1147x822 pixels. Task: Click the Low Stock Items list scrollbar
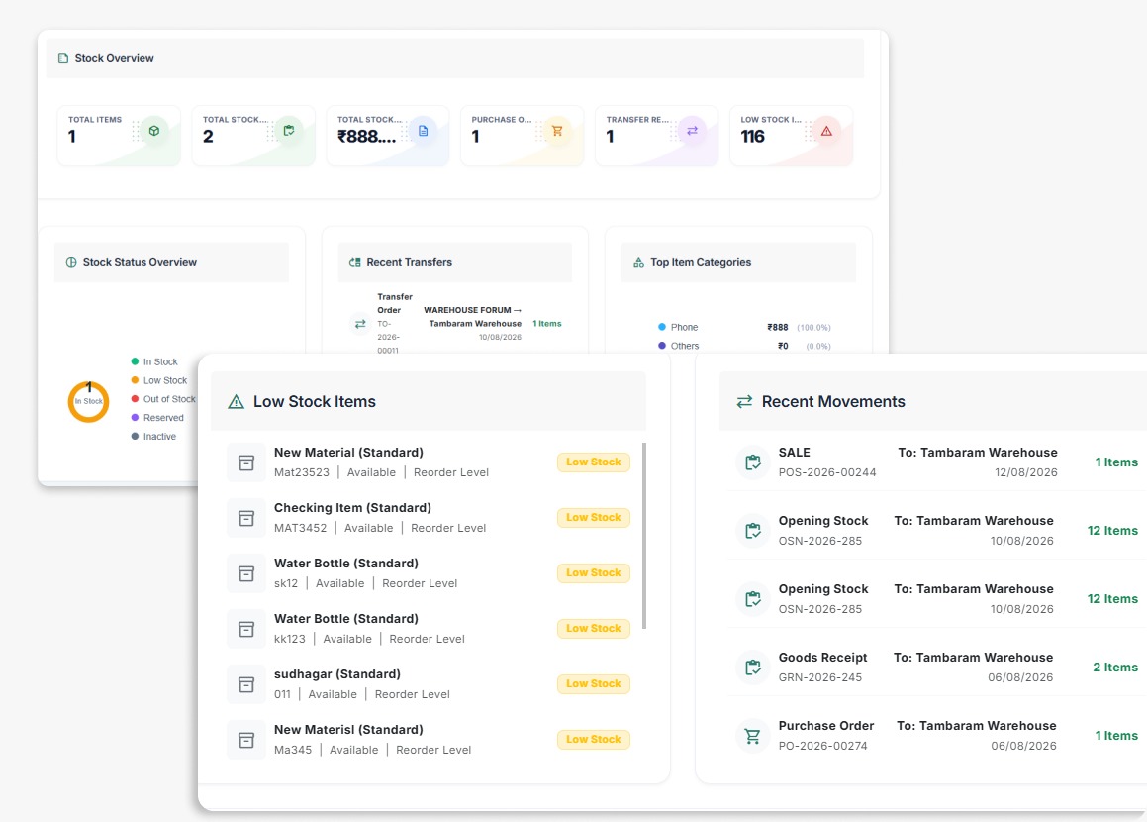click(x=643, y=536)
